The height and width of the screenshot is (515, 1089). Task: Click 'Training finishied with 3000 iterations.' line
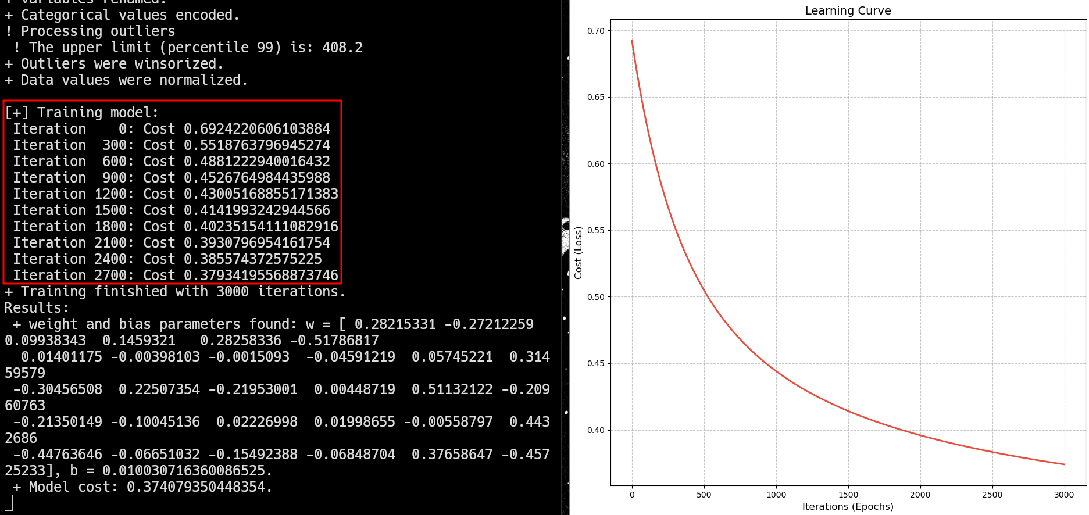(175, 292)
